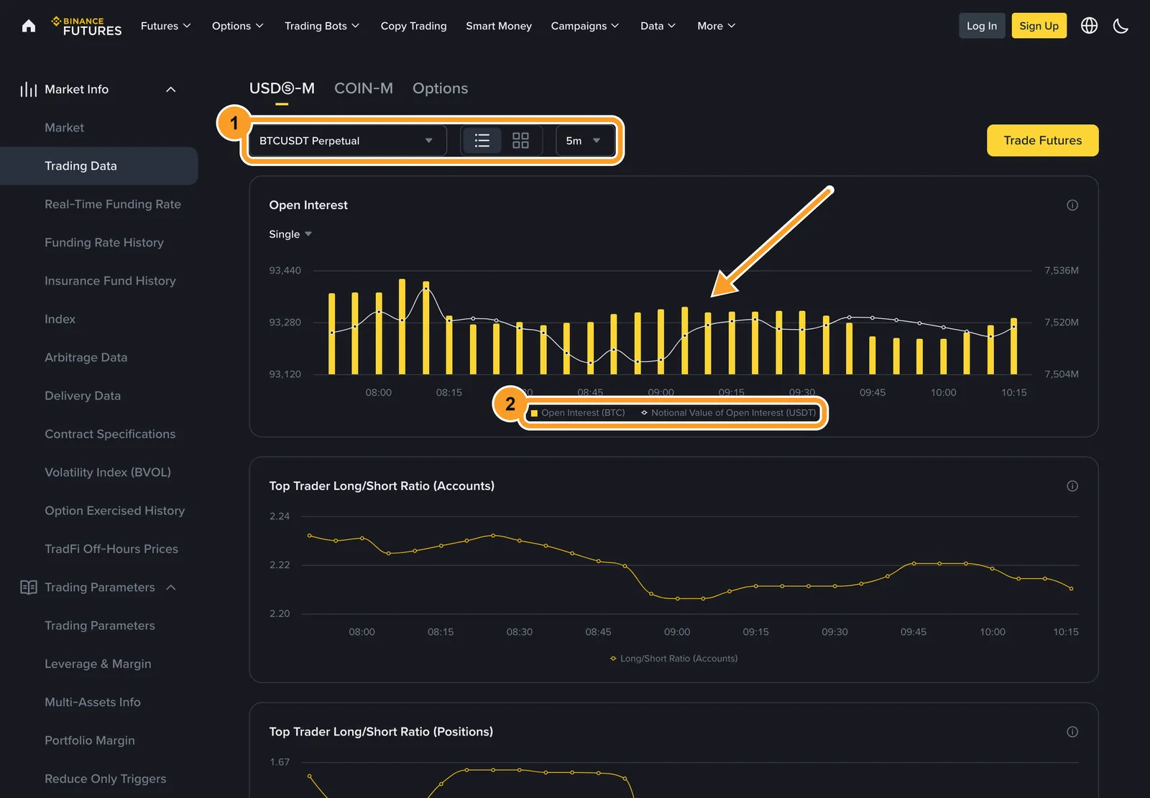The width and height of the screenshot is (1150, 798).
Task: Click the Log In button
Action: [982, 26]
